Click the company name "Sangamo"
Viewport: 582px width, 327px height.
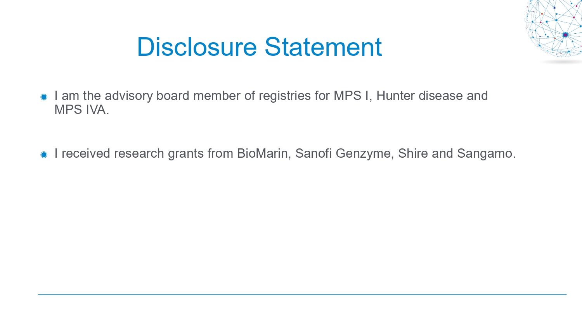tap(485, 153)
